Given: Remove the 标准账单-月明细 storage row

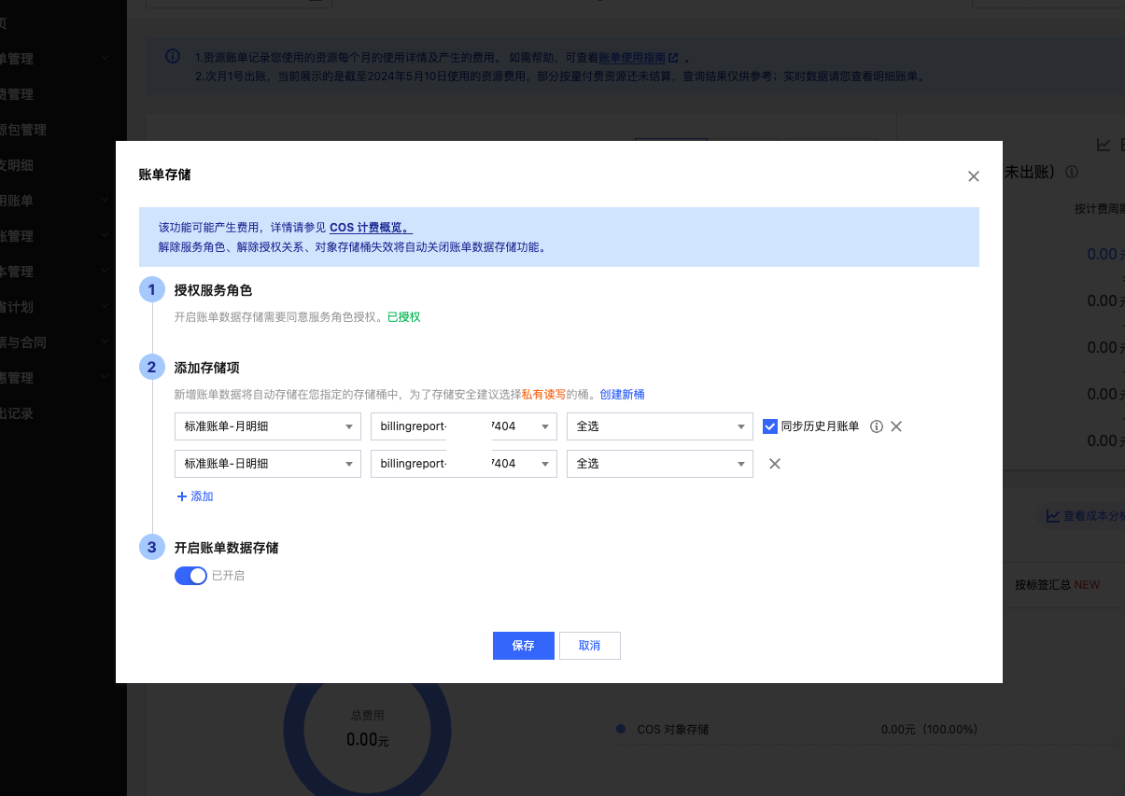Looking at the screenshot, I should click(x=896, y=426).
